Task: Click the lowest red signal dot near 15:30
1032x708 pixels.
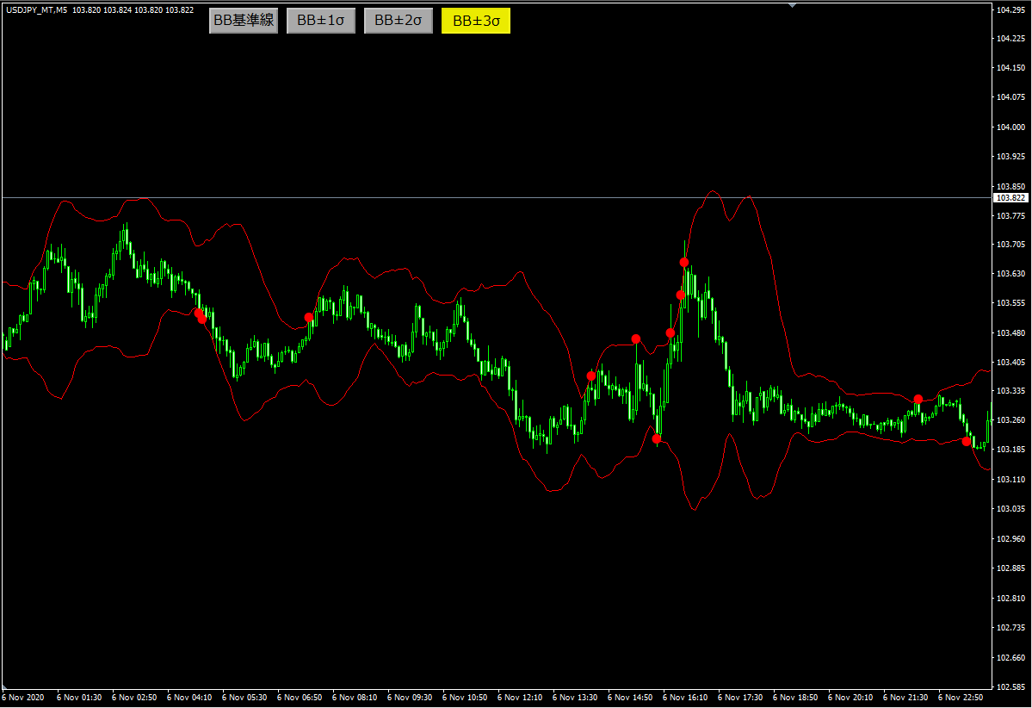Action: pos(656,438)
